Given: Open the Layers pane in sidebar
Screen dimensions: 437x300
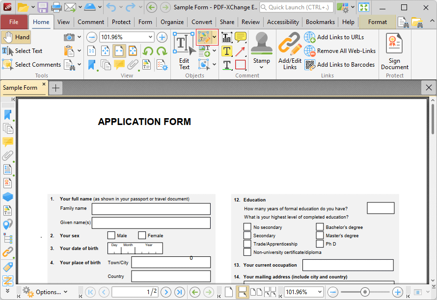Looking at the screenshot, I should (8, 197).
